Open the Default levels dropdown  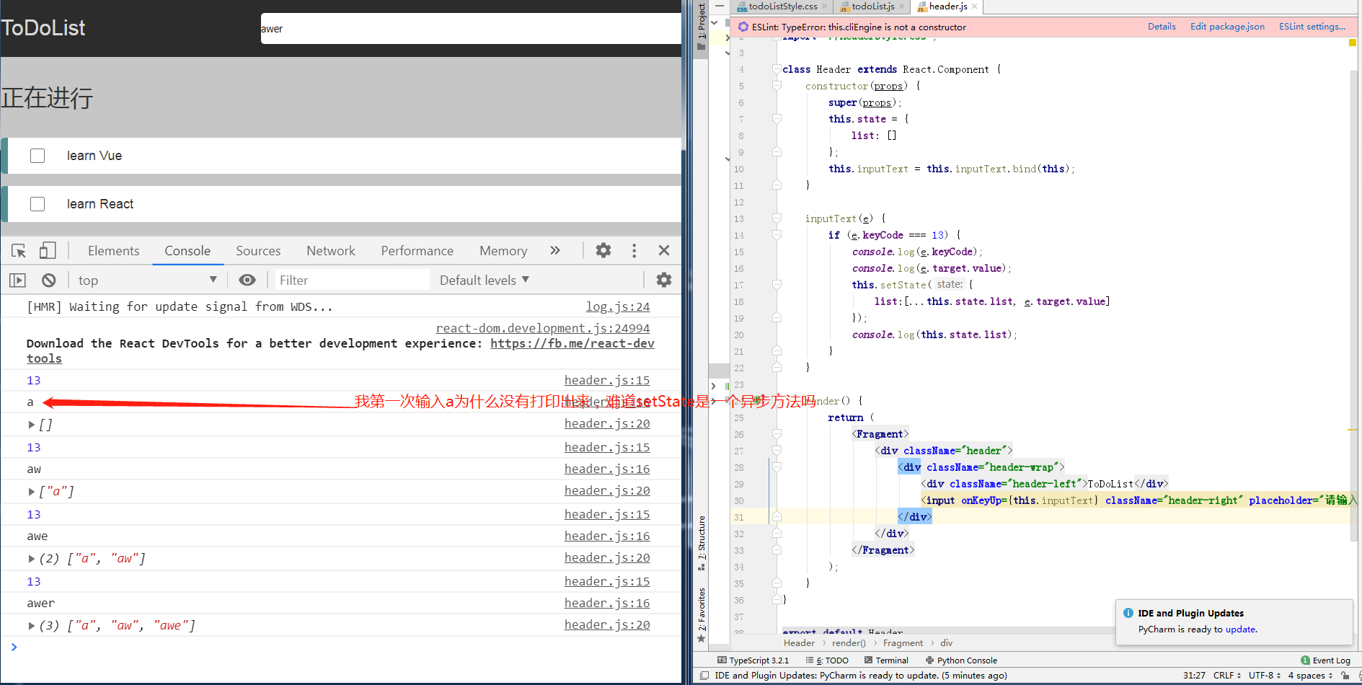point(484,280)
